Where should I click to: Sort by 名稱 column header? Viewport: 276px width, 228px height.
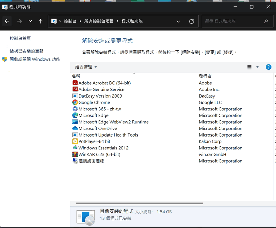76,76
